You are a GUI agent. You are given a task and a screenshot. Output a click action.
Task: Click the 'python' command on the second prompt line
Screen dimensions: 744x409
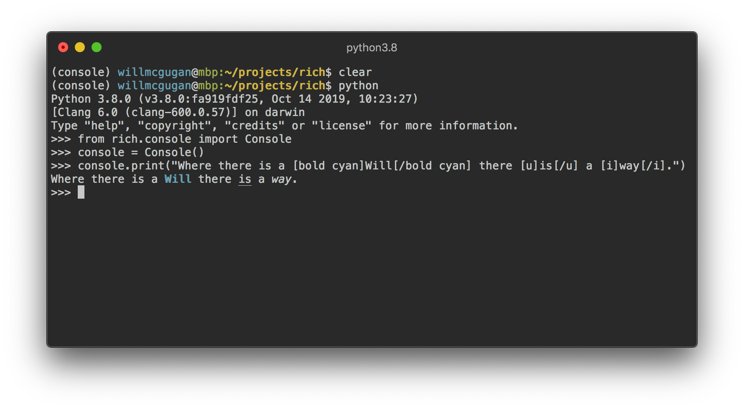click(358, 85)
